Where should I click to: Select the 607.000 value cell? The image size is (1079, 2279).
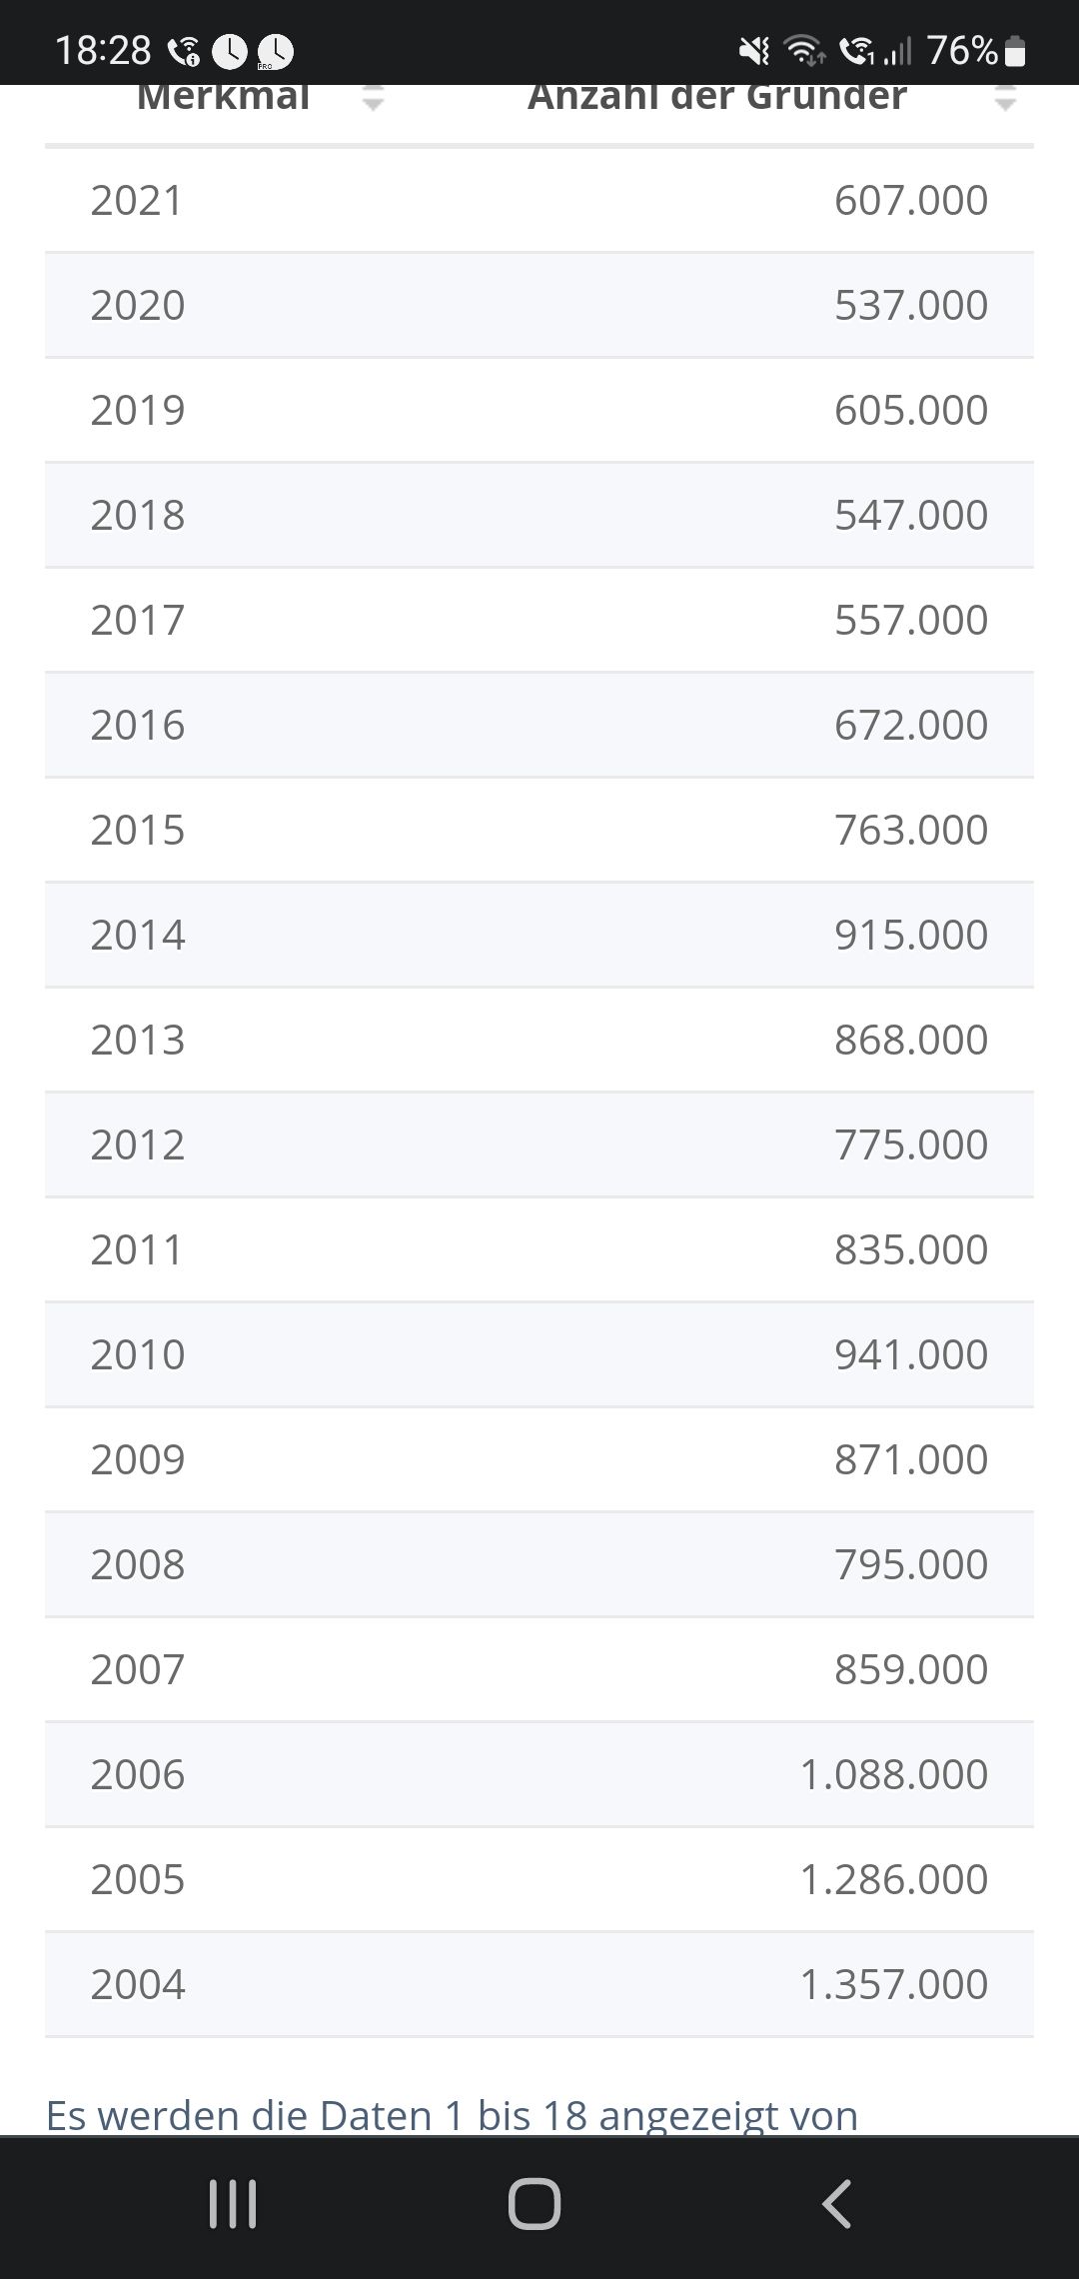tap(911, 200)
